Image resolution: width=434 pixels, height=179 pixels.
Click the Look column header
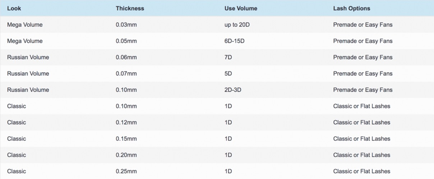14,8
